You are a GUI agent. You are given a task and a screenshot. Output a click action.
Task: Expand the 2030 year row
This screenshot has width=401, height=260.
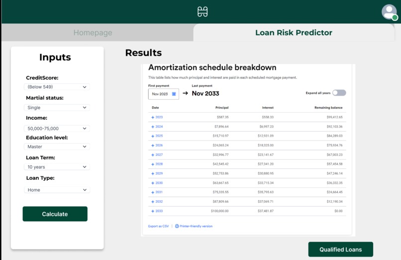[157, 183]
